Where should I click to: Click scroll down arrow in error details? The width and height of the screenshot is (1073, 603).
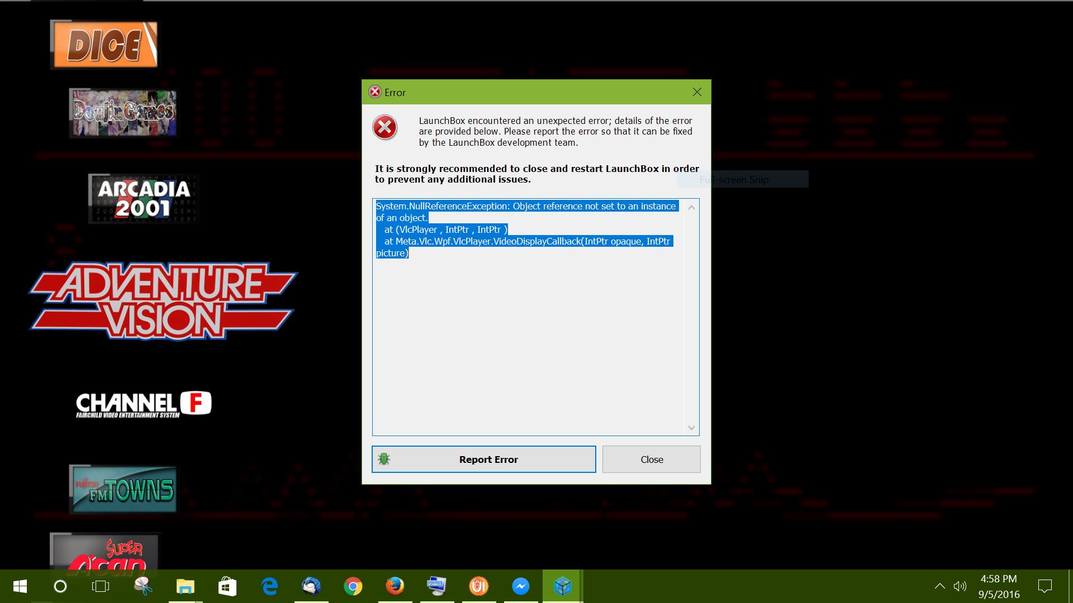(691, 428)
